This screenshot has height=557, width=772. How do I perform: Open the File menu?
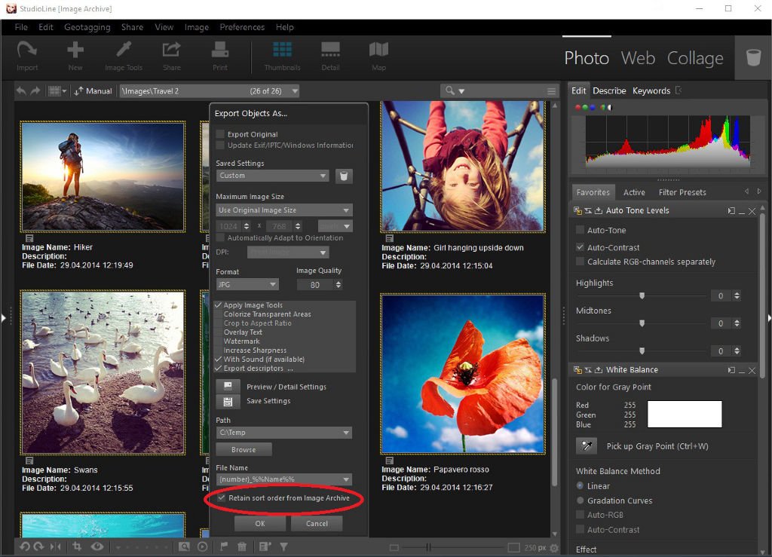pyautogui.click(x=21, y=27)
